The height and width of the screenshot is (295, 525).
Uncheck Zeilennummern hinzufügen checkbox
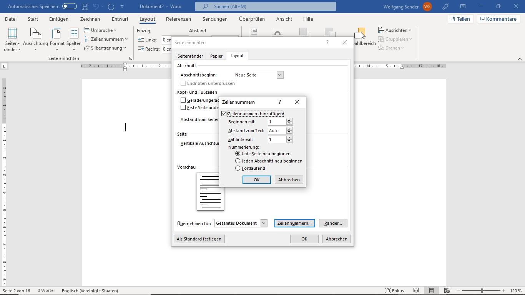click(x=224, y=114)
